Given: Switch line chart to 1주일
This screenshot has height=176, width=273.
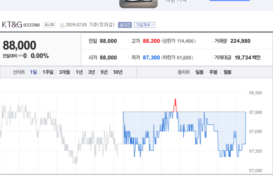Looking at the screenshot, I should [x=48, y=72].
